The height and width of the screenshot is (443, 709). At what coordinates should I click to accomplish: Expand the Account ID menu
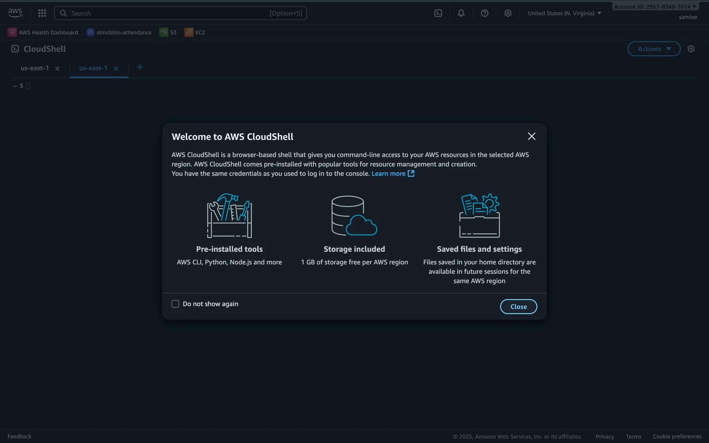tap(655, 7)
